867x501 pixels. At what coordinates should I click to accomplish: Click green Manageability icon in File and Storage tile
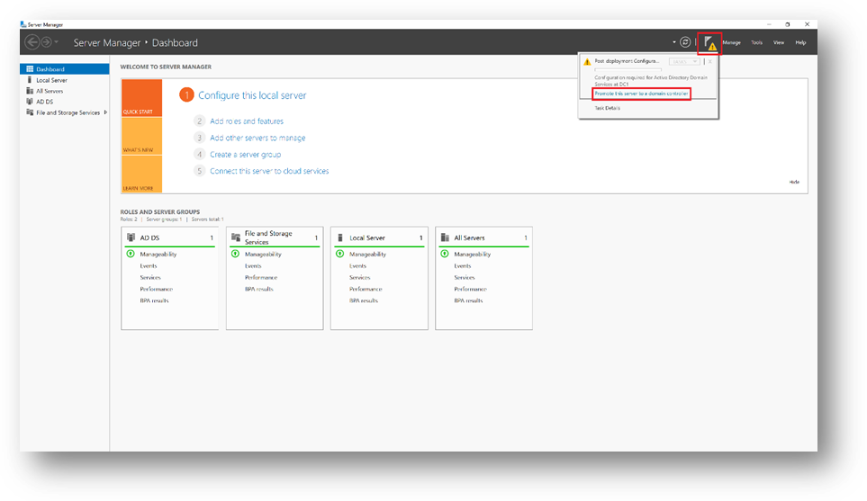pos(235,254)
